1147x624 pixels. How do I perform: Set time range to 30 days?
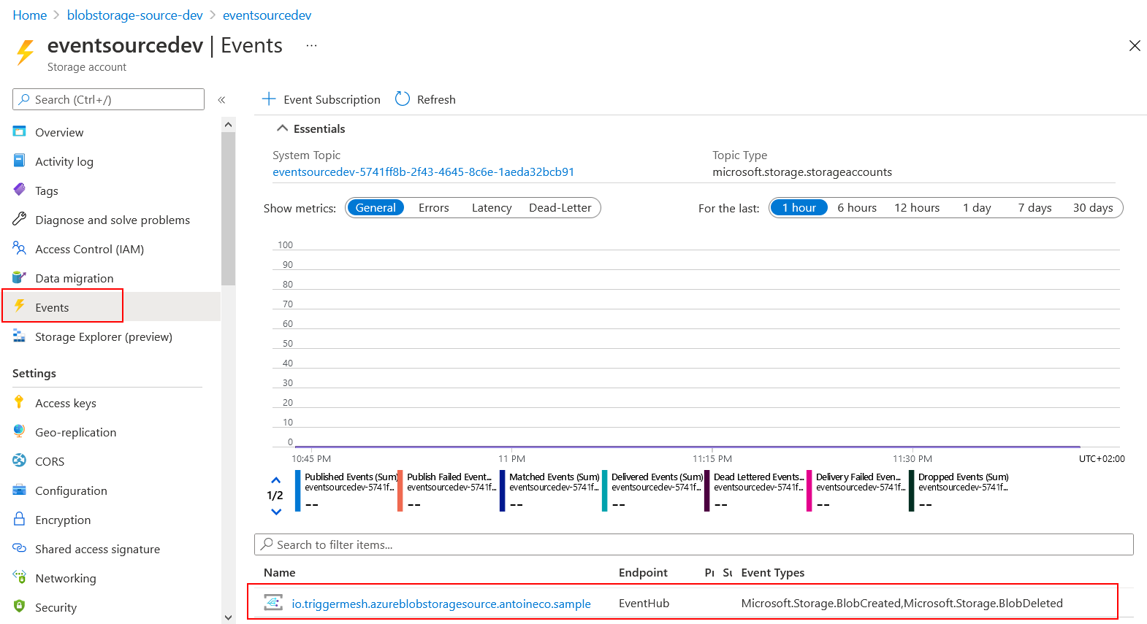click(x=1093, y=208)
